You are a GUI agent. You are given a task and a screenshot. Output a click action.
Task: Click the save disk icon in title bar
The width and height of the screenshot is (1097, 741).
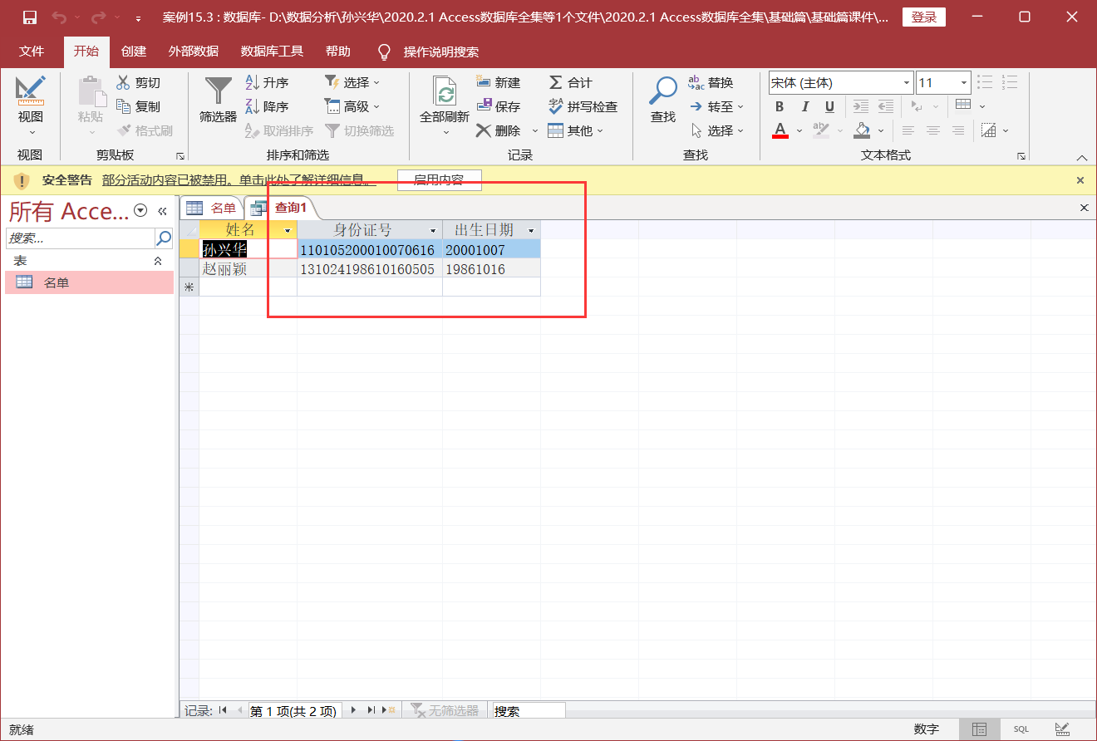point(30,17)
